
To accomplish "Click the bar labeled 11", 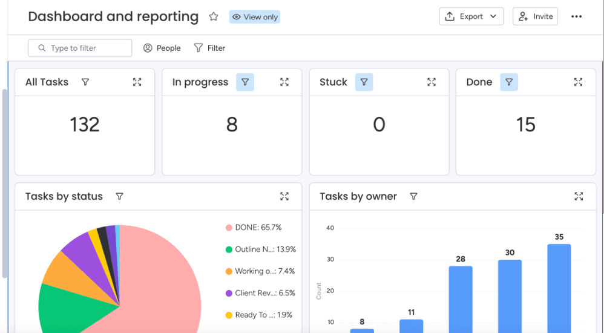I will 411,326.
